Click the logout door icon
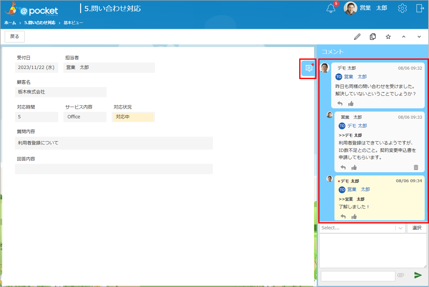The height and width of the screenshot is (287, 429). pos(420,8)
